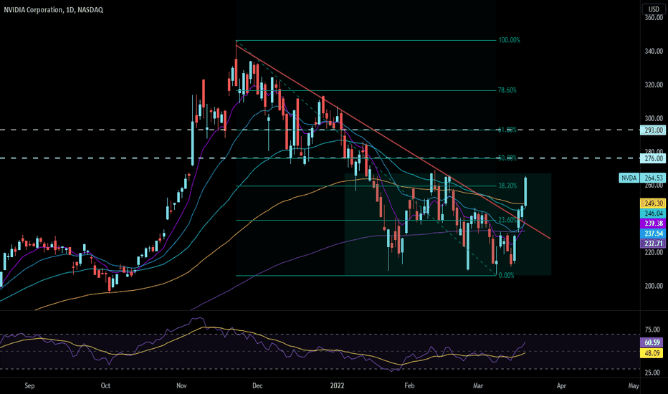The image size is (668, 394).
Task: Click the USD currency label
Action: pyautogui.click(x=654, y=9)
